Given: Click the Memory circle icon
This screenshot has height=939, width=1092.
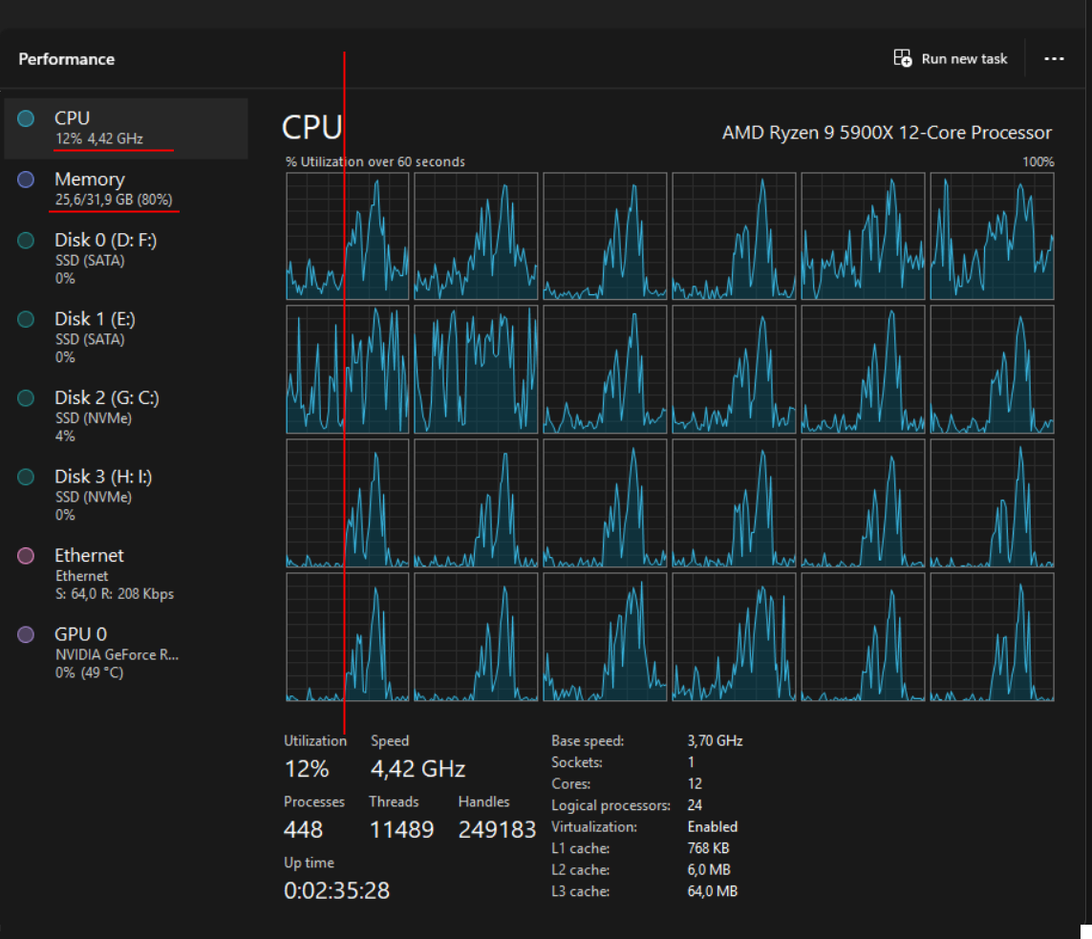Looking at the screenshot, I should (x=26, y=180).
